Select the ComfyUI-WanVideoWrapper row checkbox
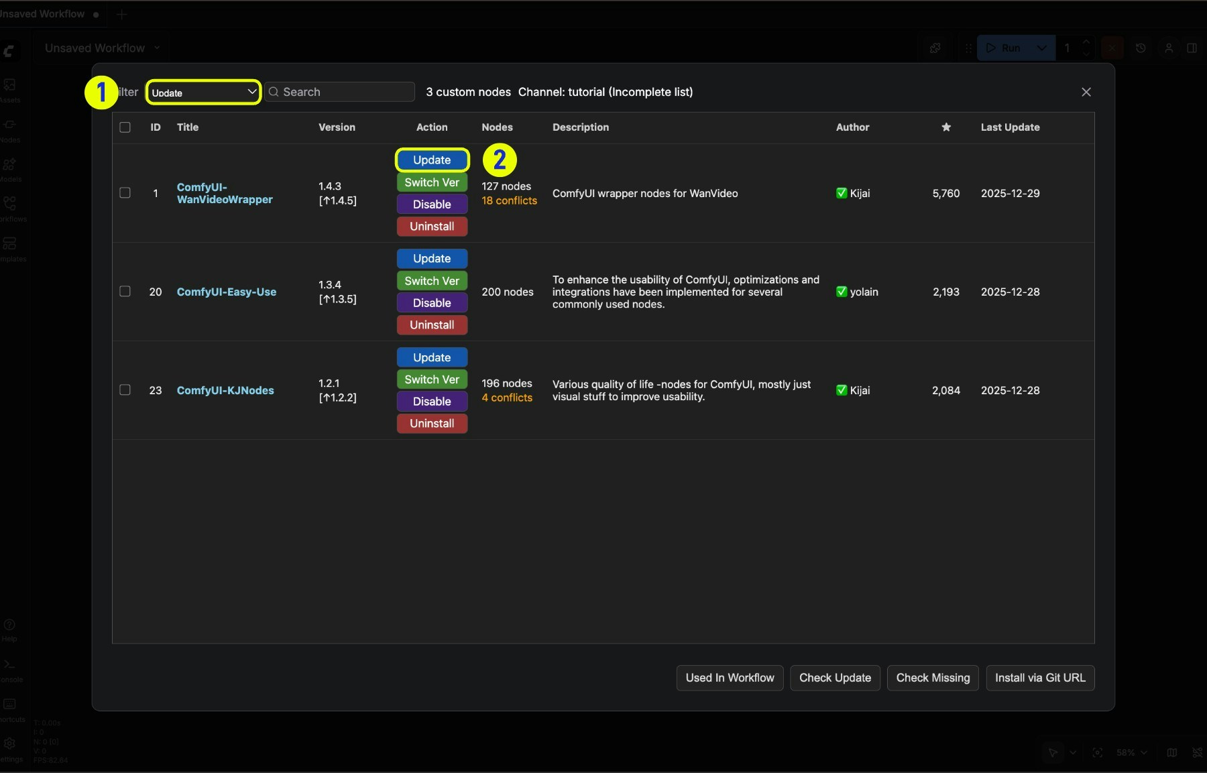 (x=125, y=193)
